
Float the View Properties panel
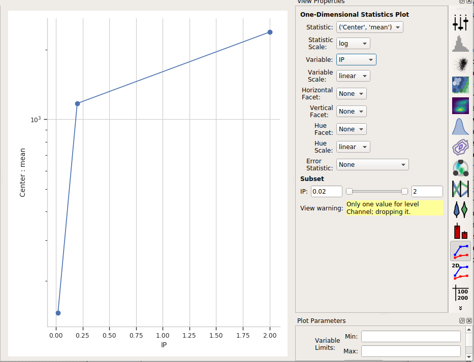(462, 2)
